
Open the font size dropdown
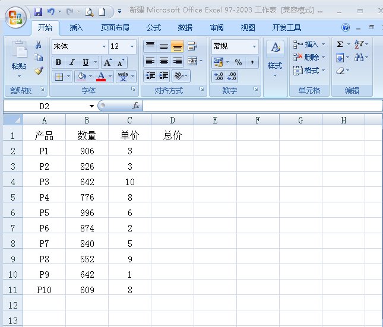[x=132, y=46]
